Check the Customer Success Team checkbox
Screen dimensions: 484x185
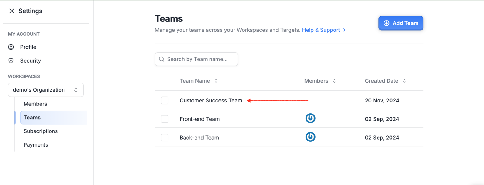(x=165, y=100)
